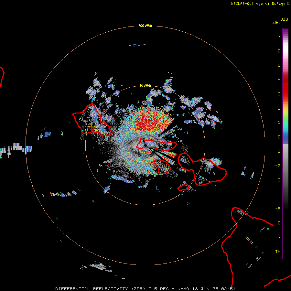Image resolution: width=291 pixels, height=291 pixels.
Task: Click the 0 value on color scale
Action: coord(279,137)
